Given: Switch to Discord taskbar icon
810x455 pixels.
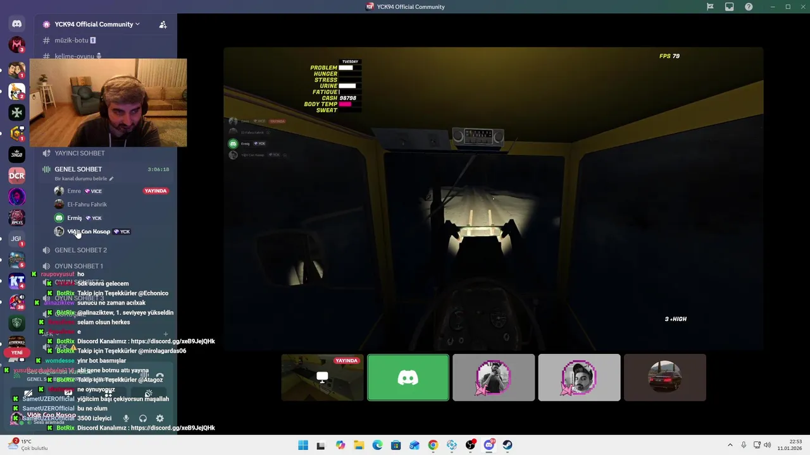Looking at the screenshot, I should click(489, 445).
